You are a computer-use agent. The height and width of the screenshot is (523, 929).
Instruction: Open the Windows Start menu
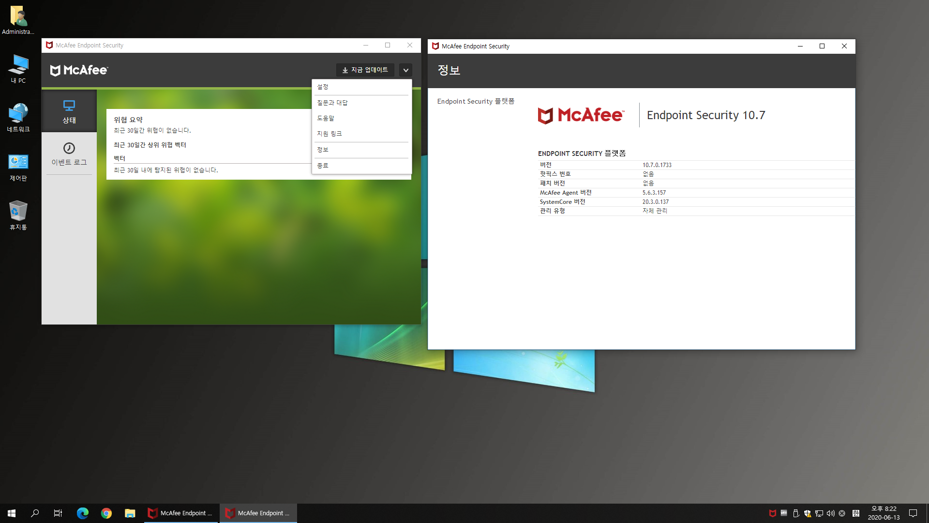(x=12, y=513)
